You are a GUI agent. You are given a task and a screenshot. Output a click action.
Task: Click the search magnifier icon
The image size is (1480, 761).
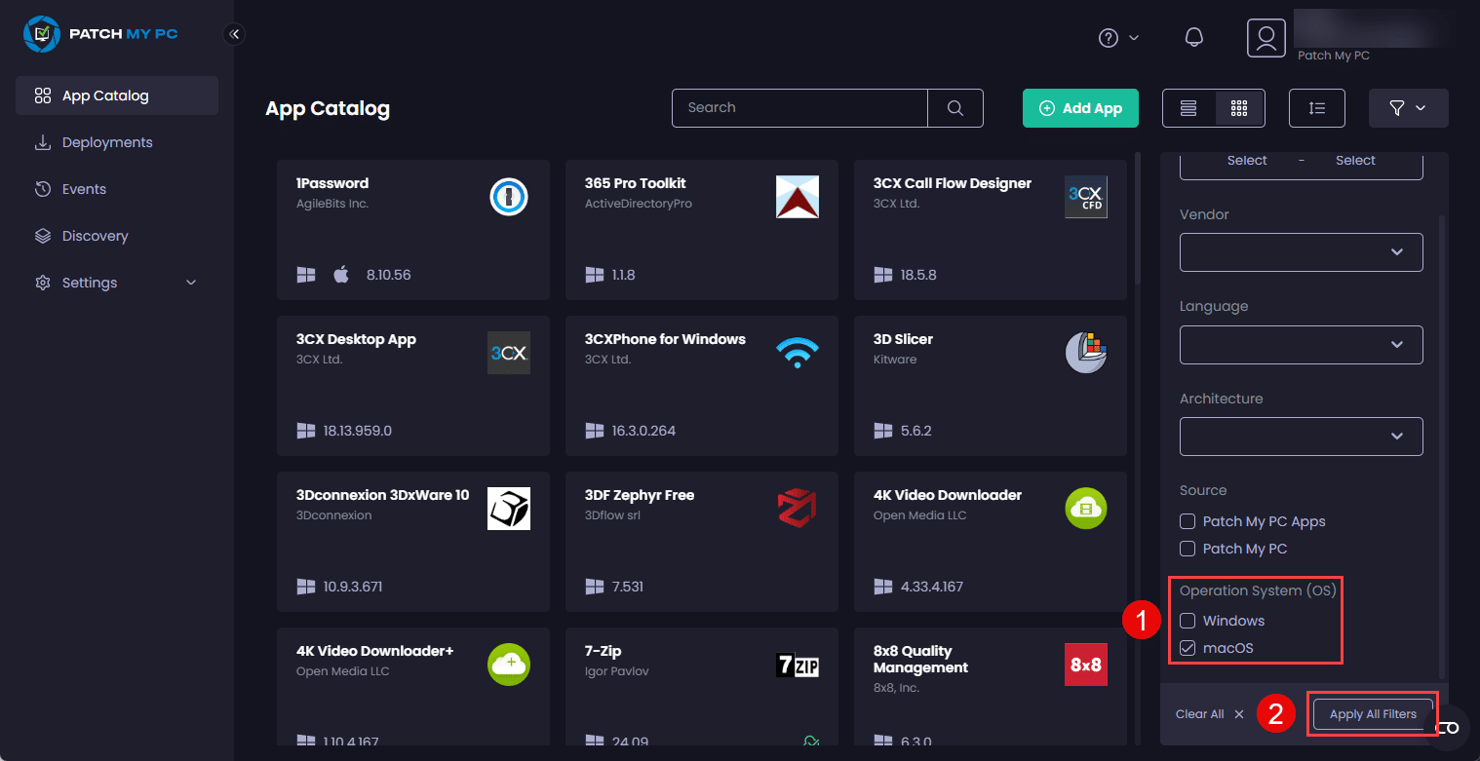[x=955, y=108]
